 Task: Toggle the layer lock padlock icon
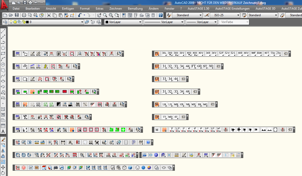pyautogui.click(x=24, y=22)
